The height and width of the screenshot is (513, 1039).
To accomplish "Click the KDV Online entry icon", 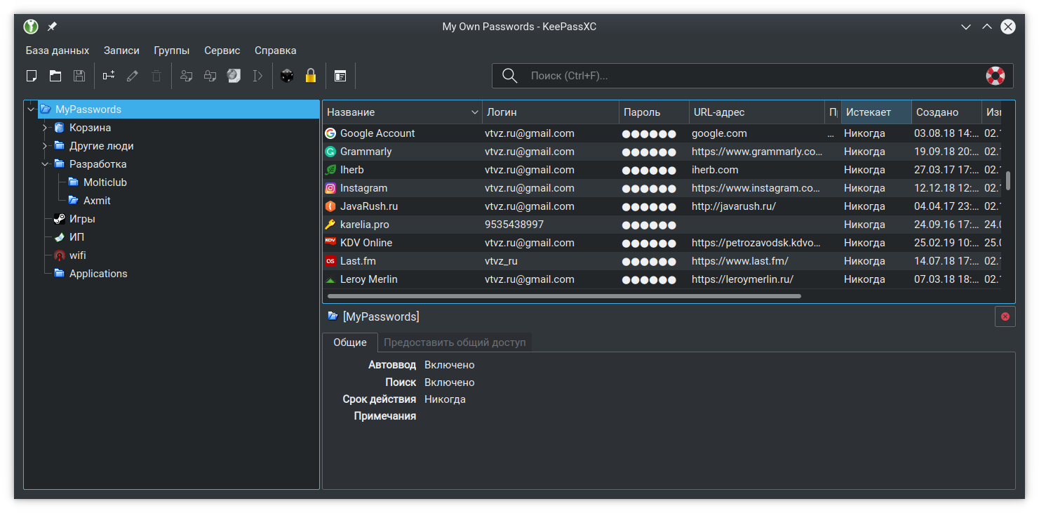I will click(330, 243).
